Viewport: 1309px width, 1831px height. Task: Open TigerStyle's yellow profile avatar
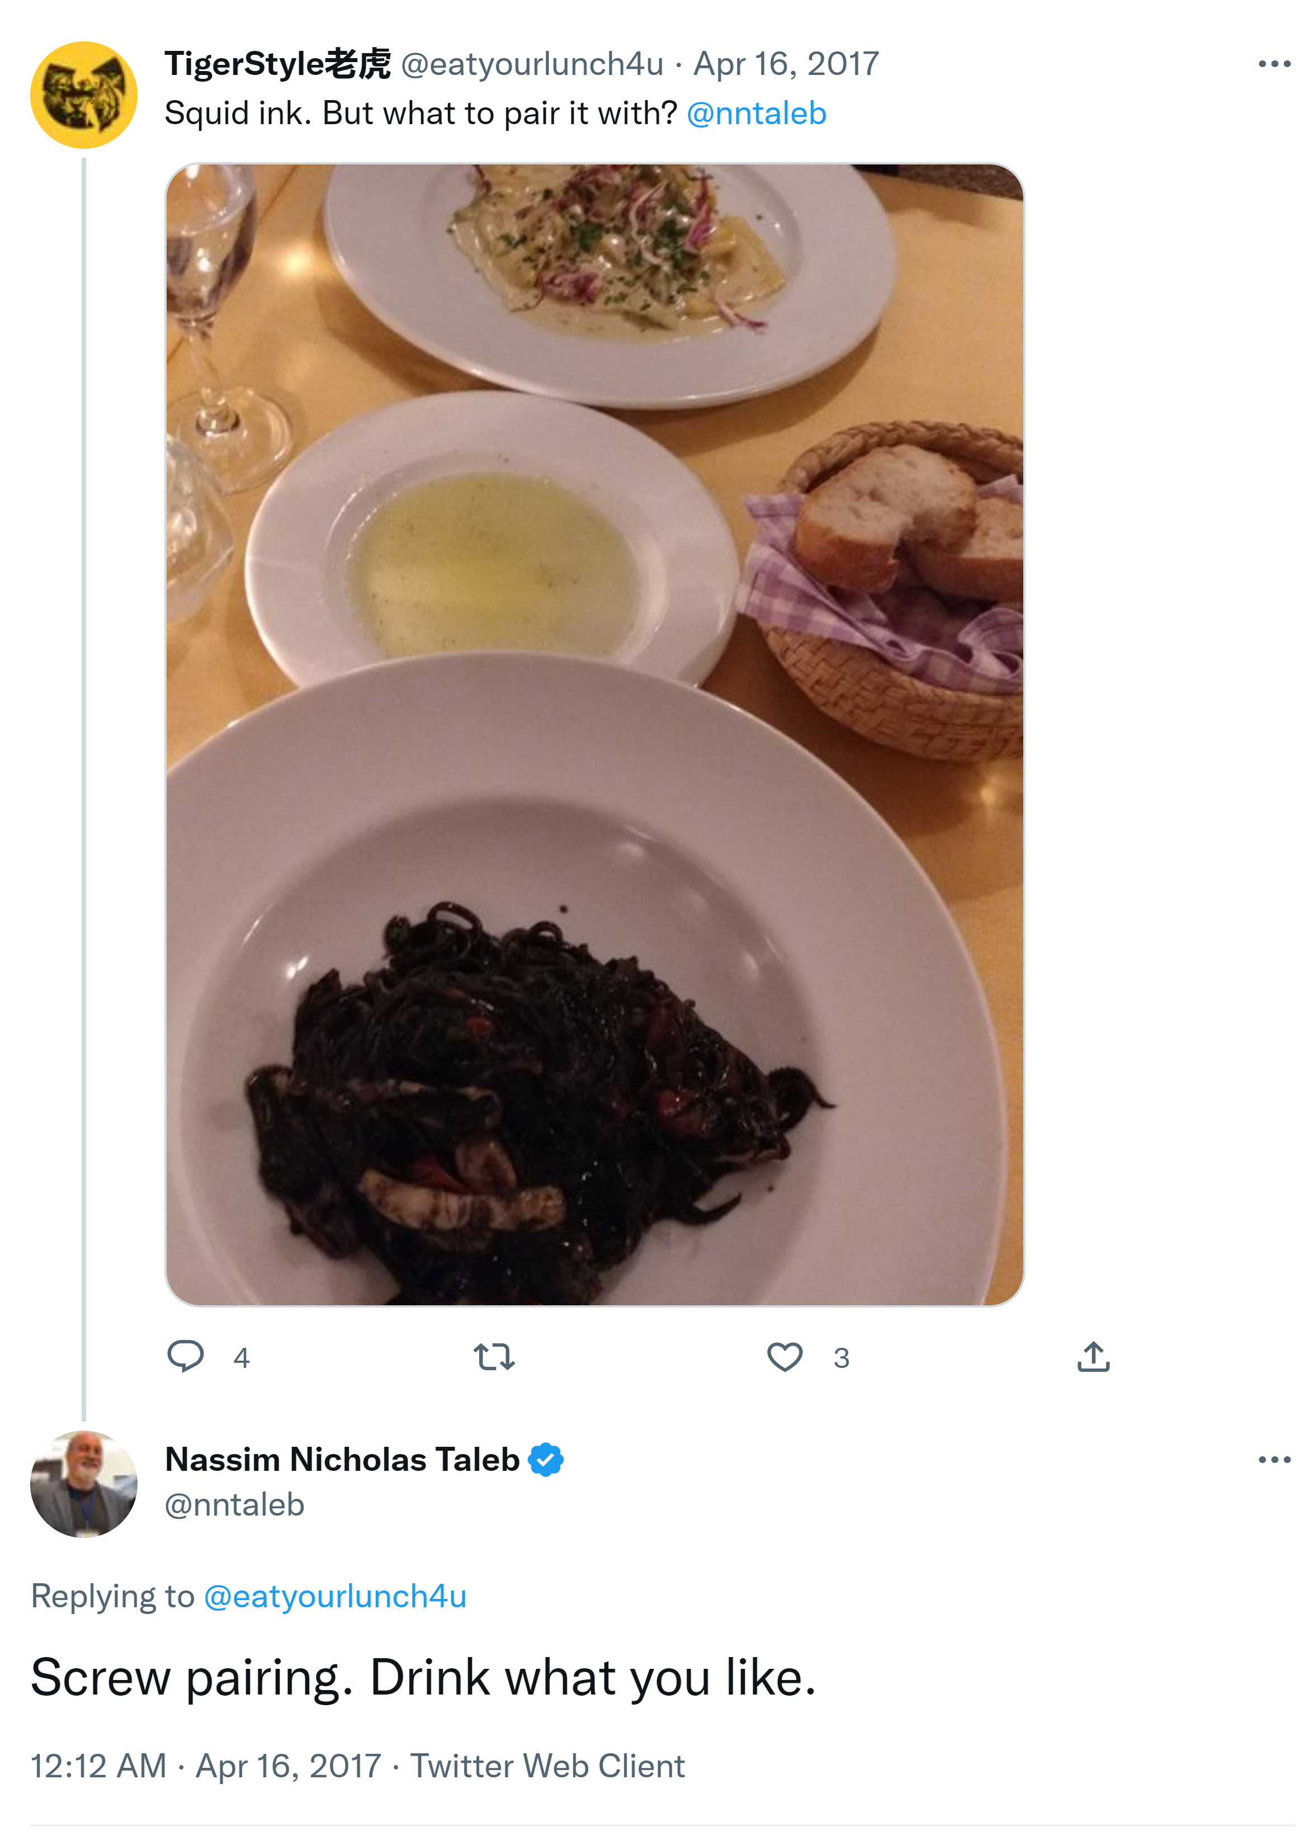click(84, 95)
